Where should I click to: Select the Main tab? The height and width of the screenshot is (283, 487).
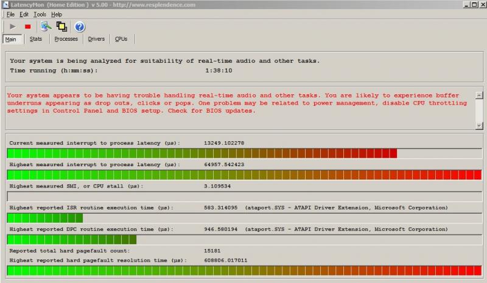click(x=11, y=39)
